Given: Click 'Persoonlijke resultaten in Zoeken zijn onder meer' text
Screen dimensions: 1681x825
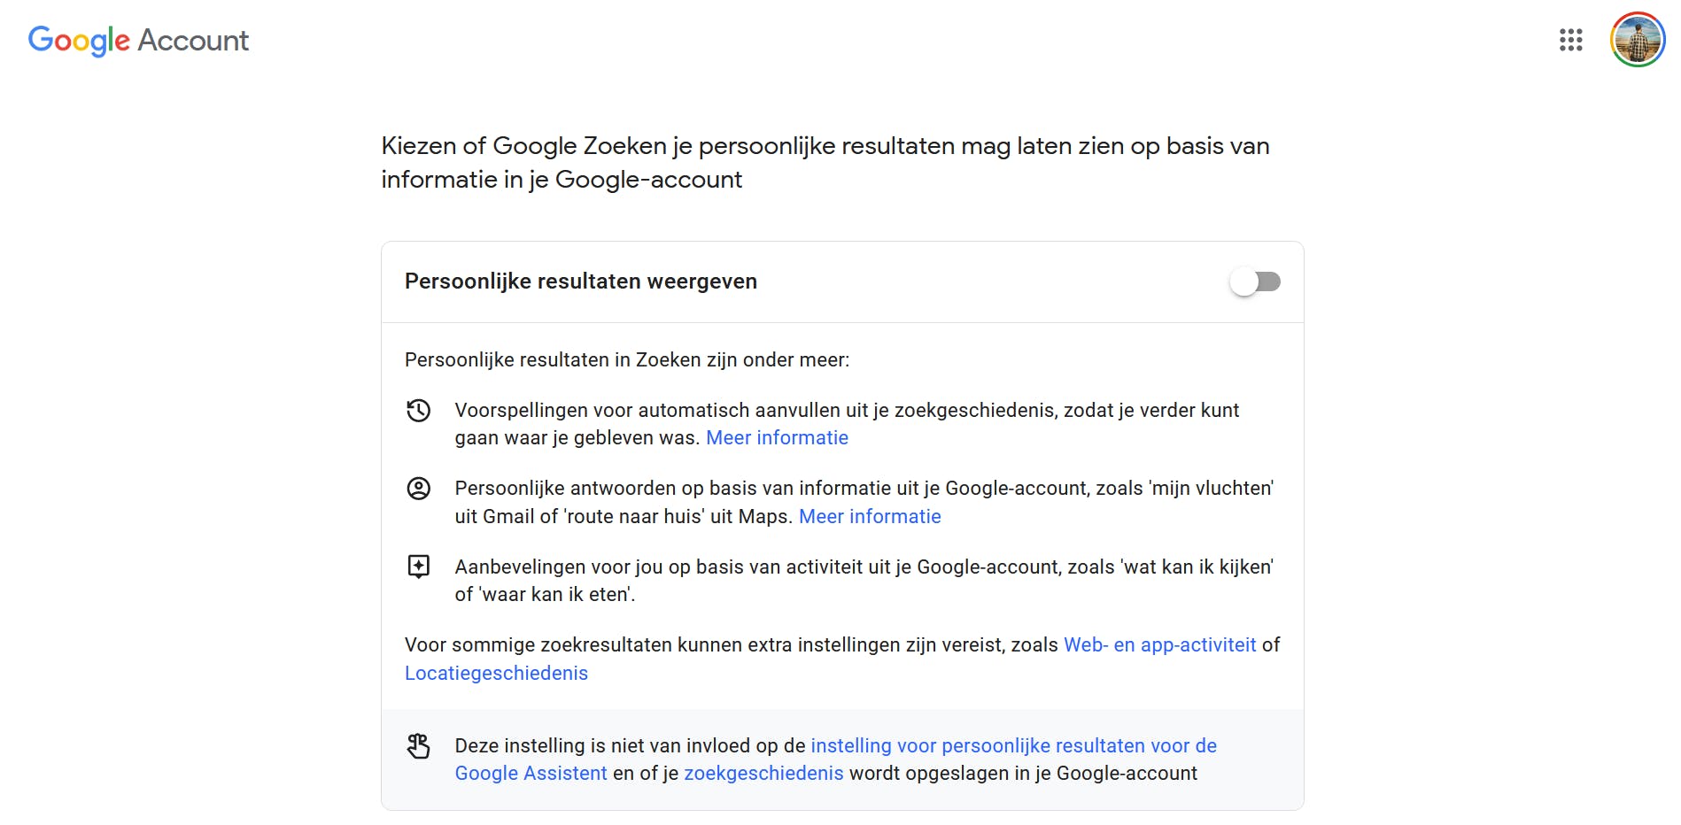Looking at the screenshot, I should click(x=627, y=360).
